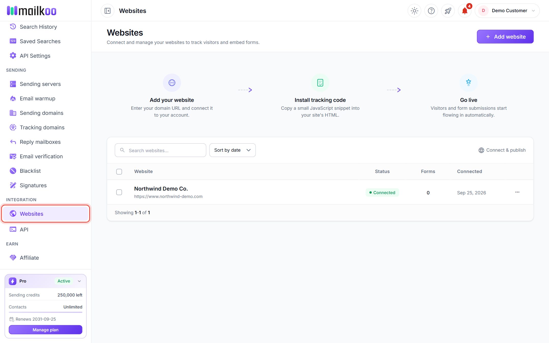Open API Settings in the sidebar
This screenshot has width=549, height=343.
coord(46,56)
